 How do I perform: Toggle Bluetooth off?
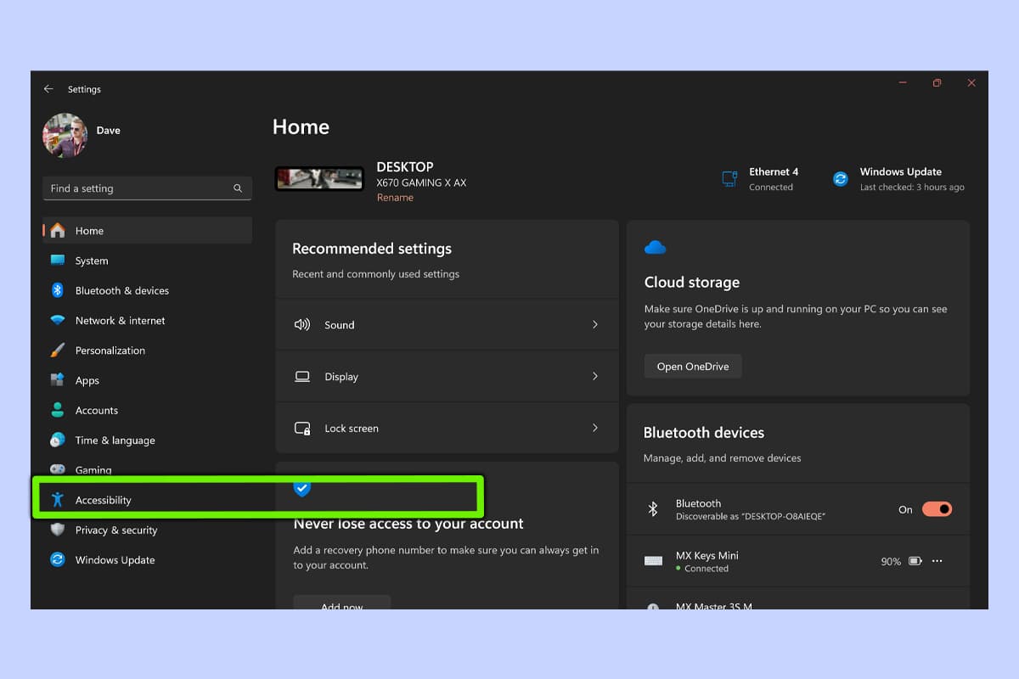(x=937, y=508)
